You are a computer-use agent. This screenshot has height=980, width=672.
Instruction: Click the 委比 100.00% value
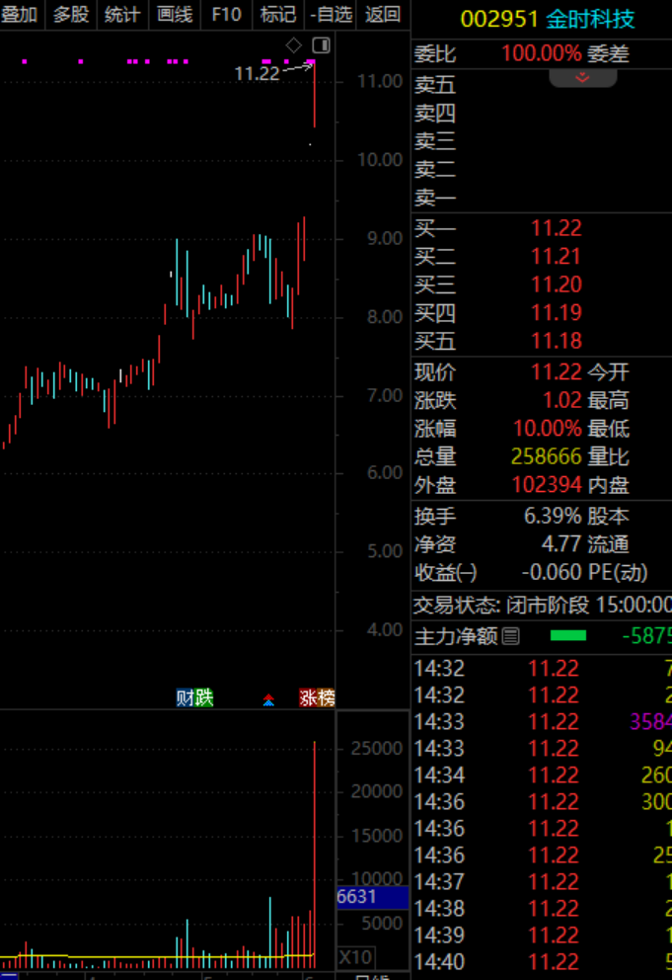click(x=541, y=53)
